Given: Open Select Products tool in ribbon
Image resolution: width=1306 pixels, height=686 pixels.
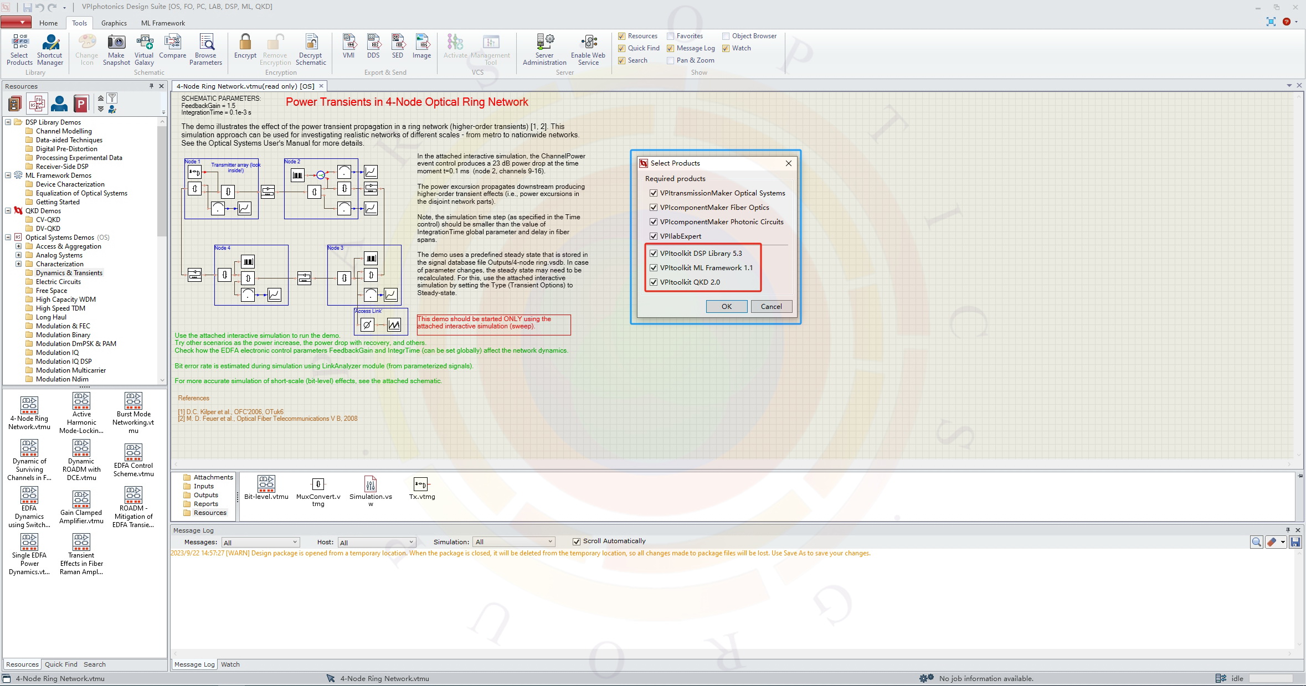Looking at the screenshot, I should point(19,50).
